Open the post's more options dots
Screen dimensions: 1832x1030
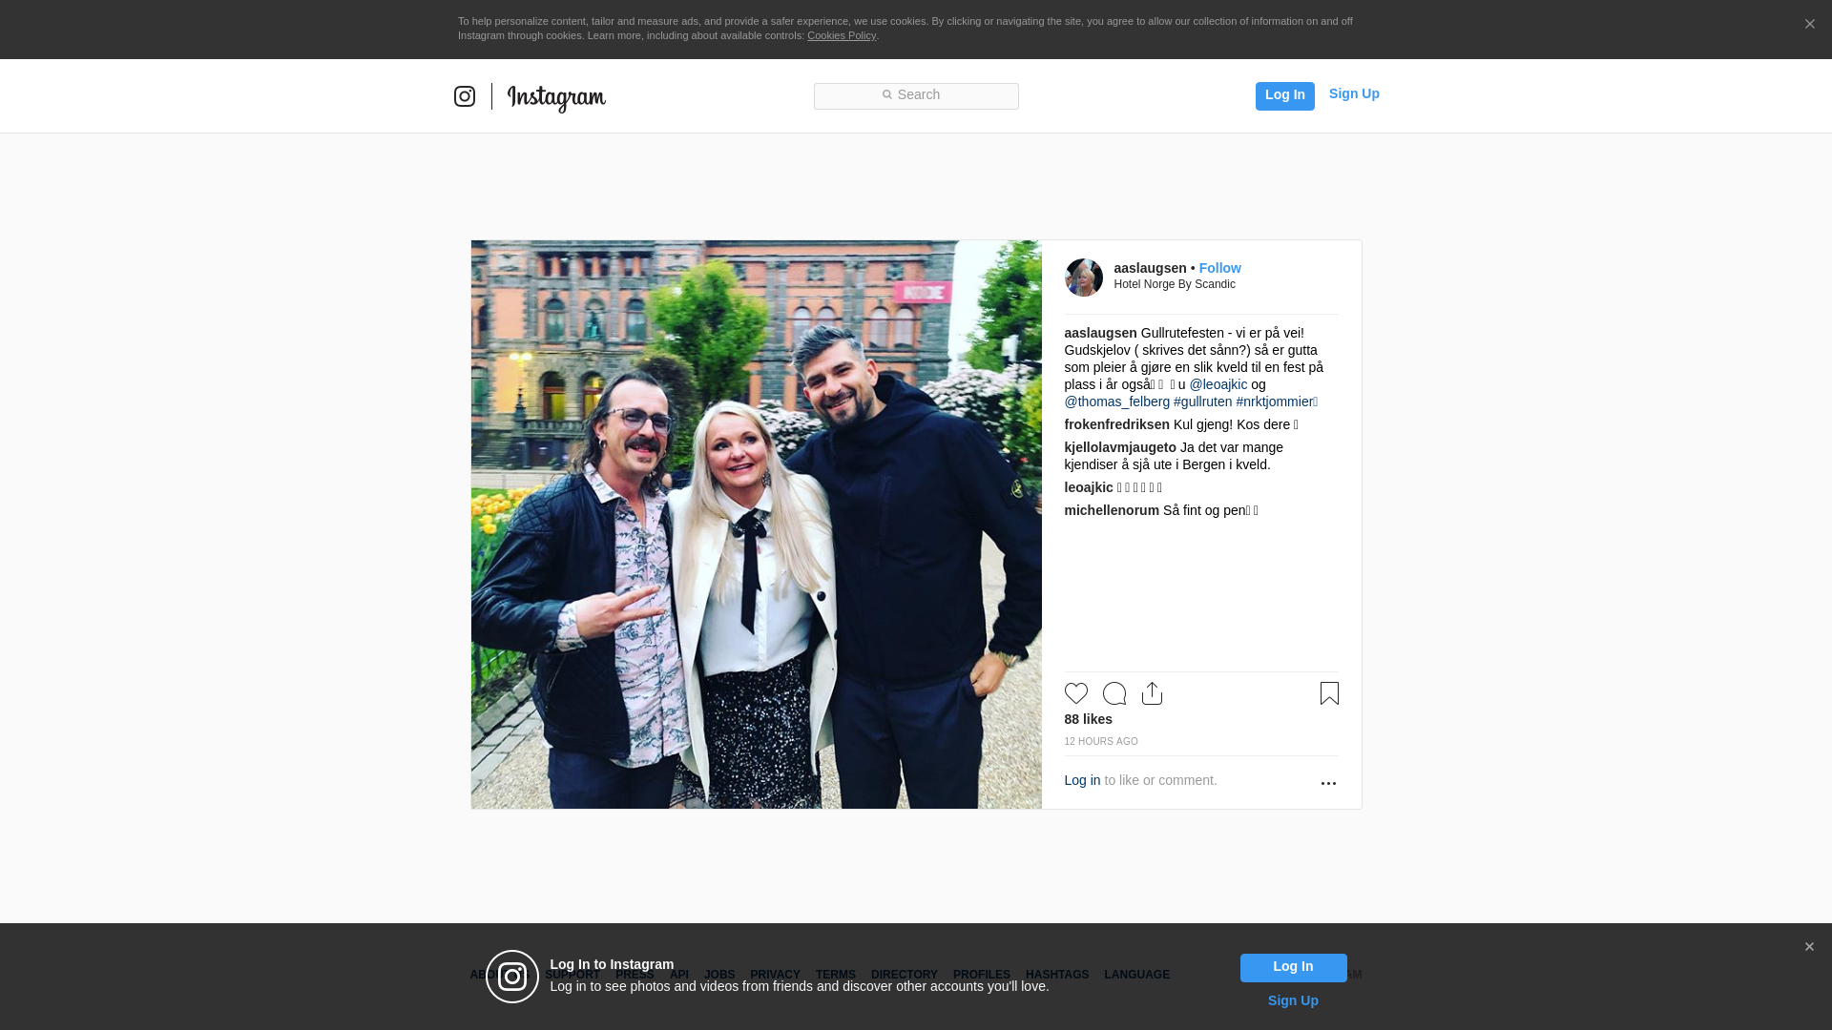coord(1328,783)
